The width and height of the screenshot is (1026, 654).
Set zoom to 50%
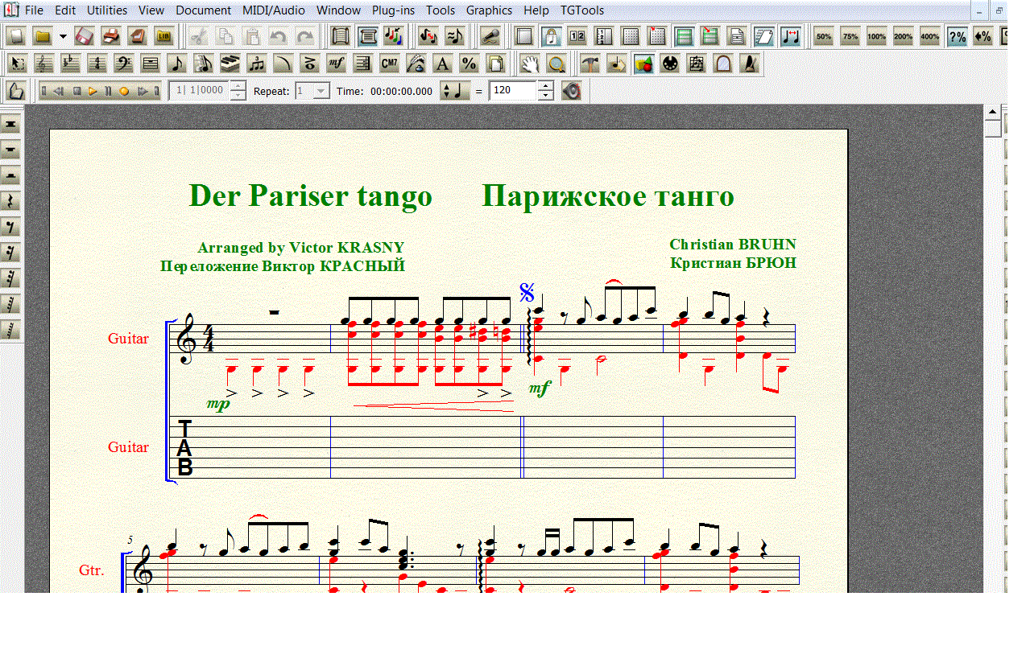(x=823, y=36)
